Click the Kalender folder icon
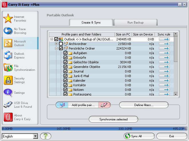This screenshot has width=189, height=141. (70, 81)
